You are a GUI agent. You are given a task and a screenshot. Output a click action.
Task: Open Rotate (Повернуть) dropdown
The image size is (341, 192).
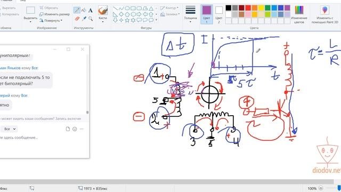(51, 20)
